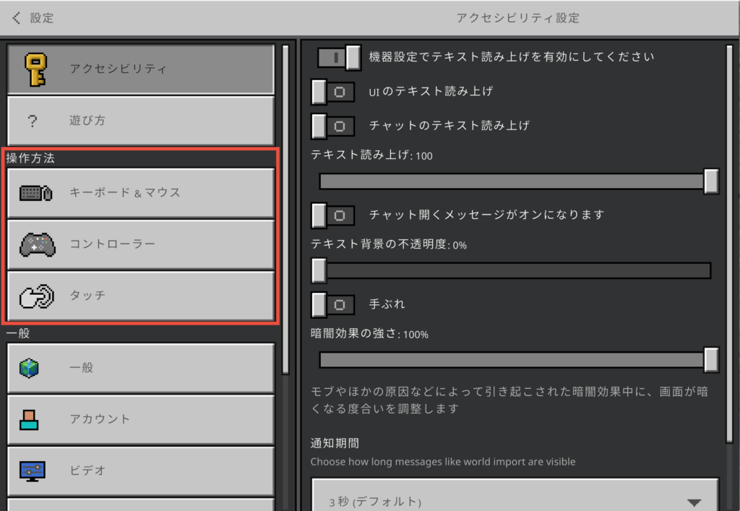Click the テキスト背景の不透明度 slider track
740x511 pixels.
pyautogui.click(x=513, y=270)
